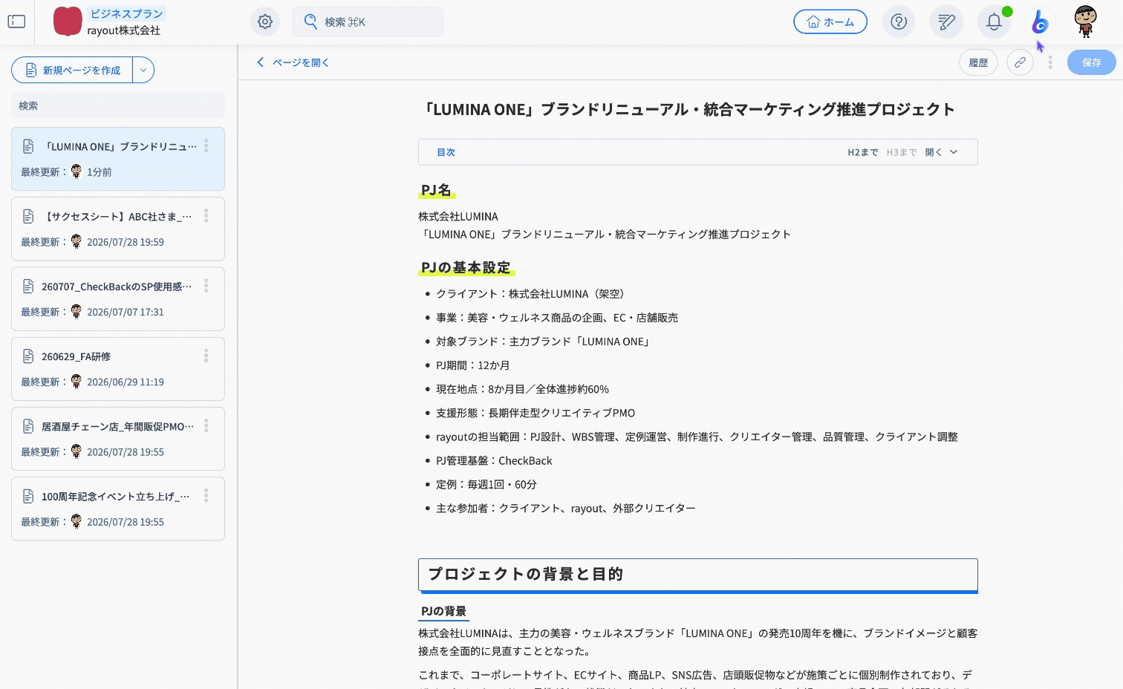Click ページを開く link
This screenshot has height=689, width=1123.
(301, 62)
